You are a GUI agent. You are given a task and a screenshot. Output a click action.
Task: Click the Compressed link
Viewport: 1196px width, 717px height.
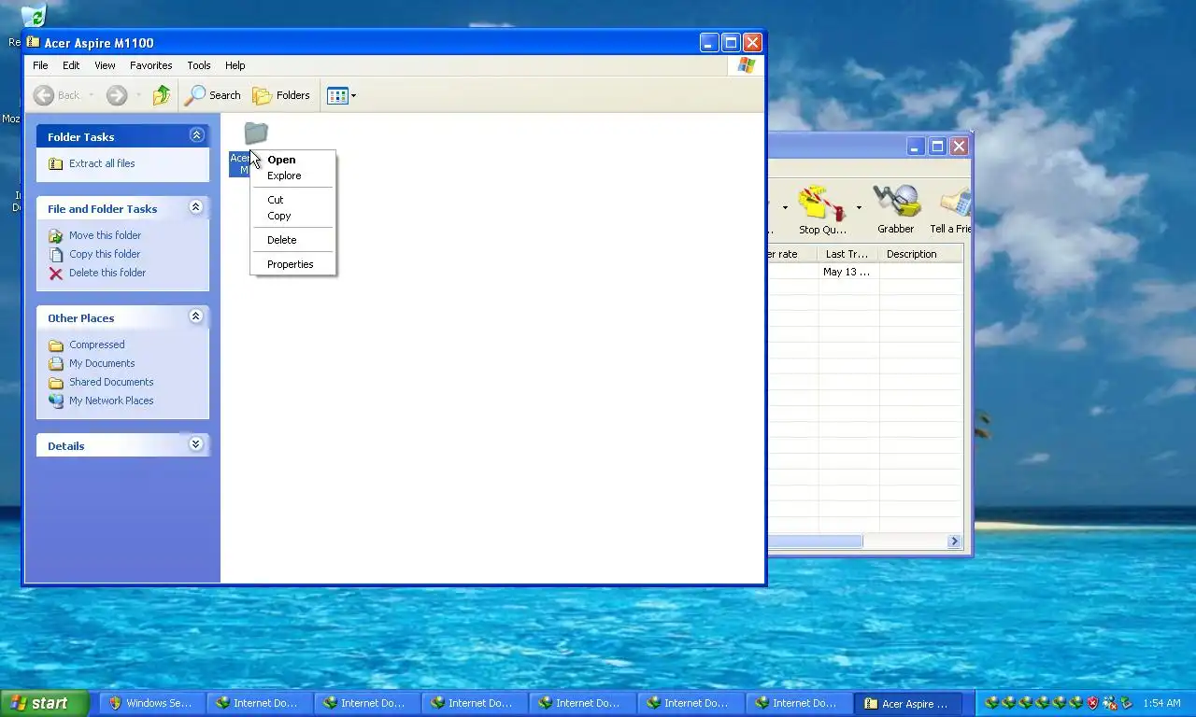point(96,344)
